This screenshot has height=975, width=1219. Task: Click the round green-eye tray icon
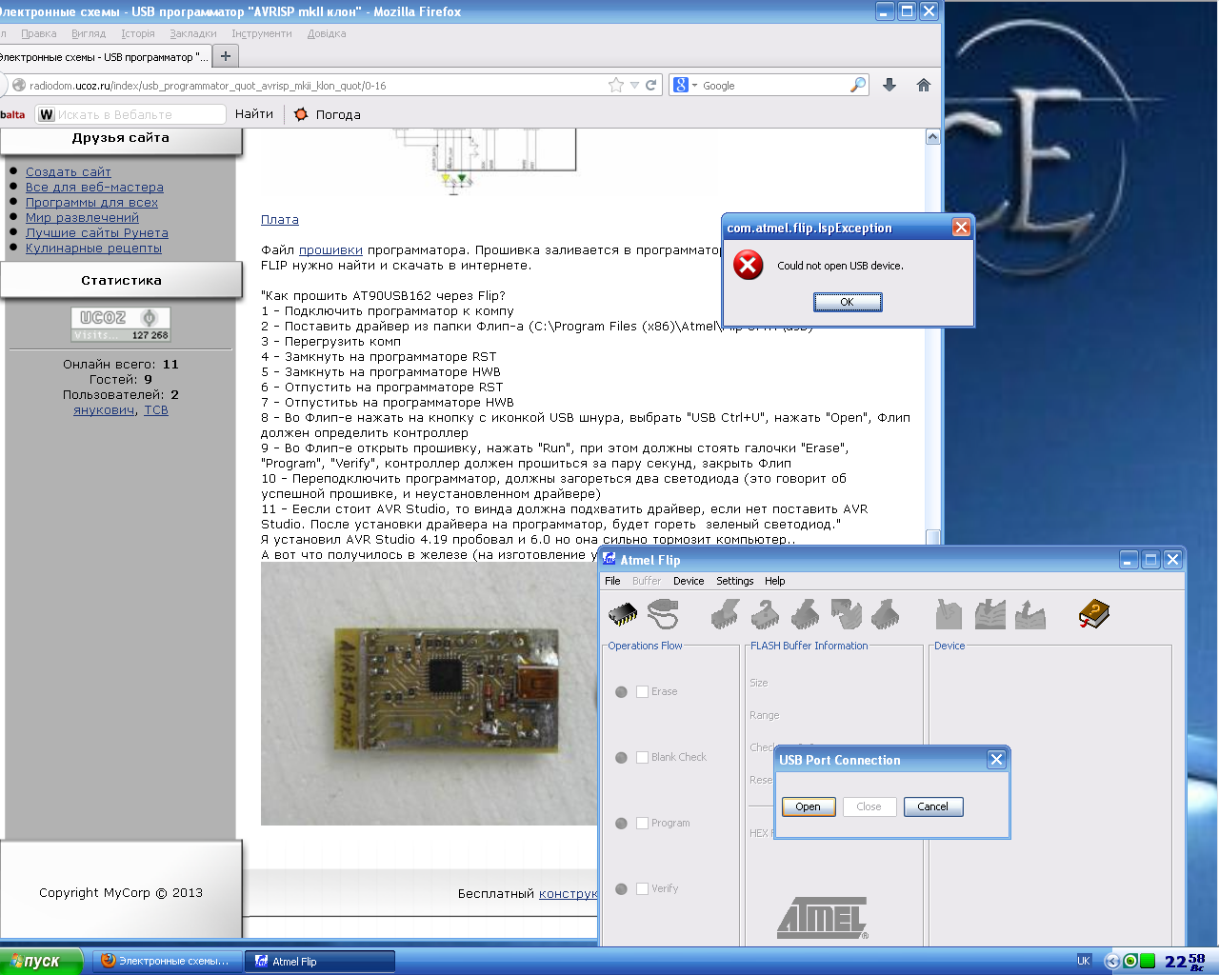1130,961
